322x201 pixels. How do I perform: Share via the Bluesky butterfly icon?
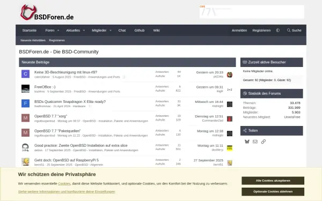point(247,142)
